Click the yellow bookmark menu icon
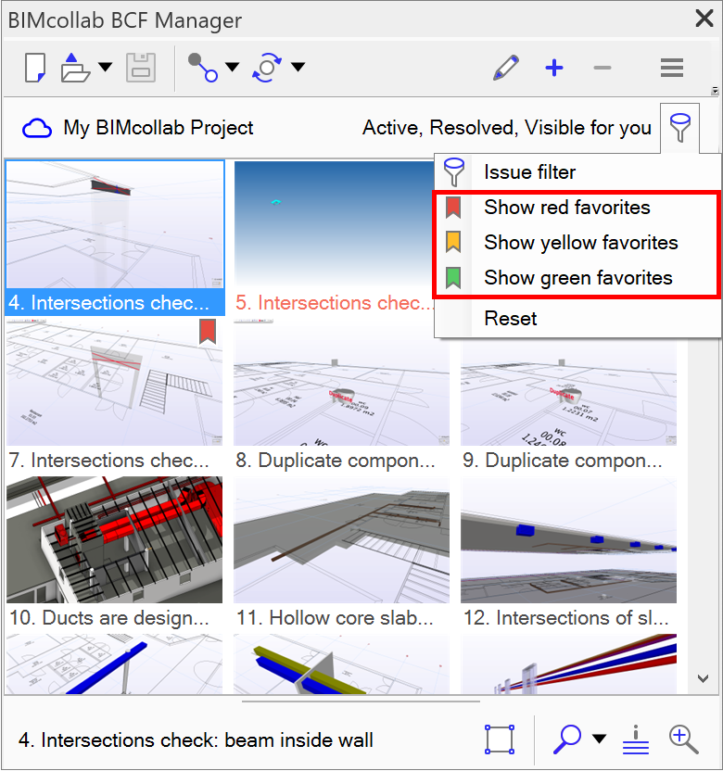The image size is (723, 771). [x=453, y=243]
